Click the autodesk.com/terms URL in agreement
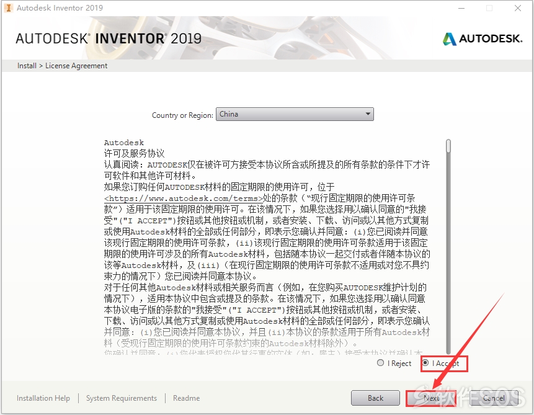The width and height of the screenshot is (534, 415). (184, 199)
